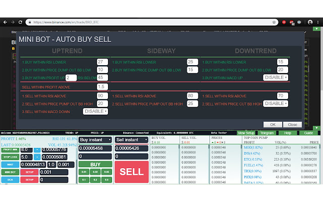Select the 0.02 quick amount button
The image size is (323, 202).
tap(95, 172)
